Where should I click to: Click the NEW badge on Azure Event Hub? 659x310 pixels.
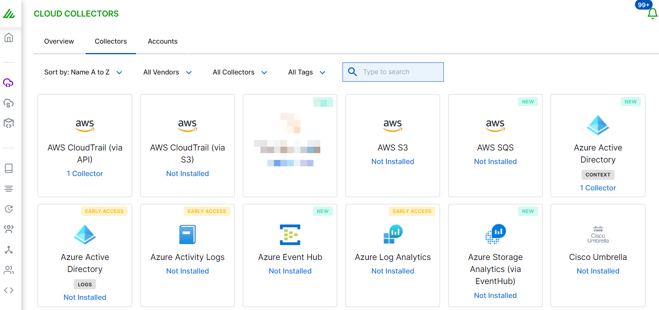[x=323, y=211]
